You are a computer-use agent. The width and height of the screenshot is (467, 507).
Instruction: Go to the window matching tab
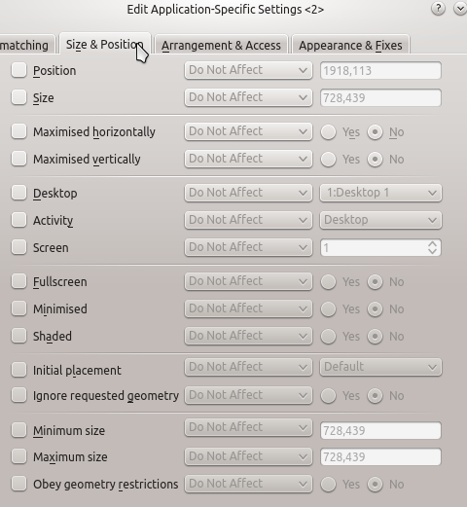point(26,45)
